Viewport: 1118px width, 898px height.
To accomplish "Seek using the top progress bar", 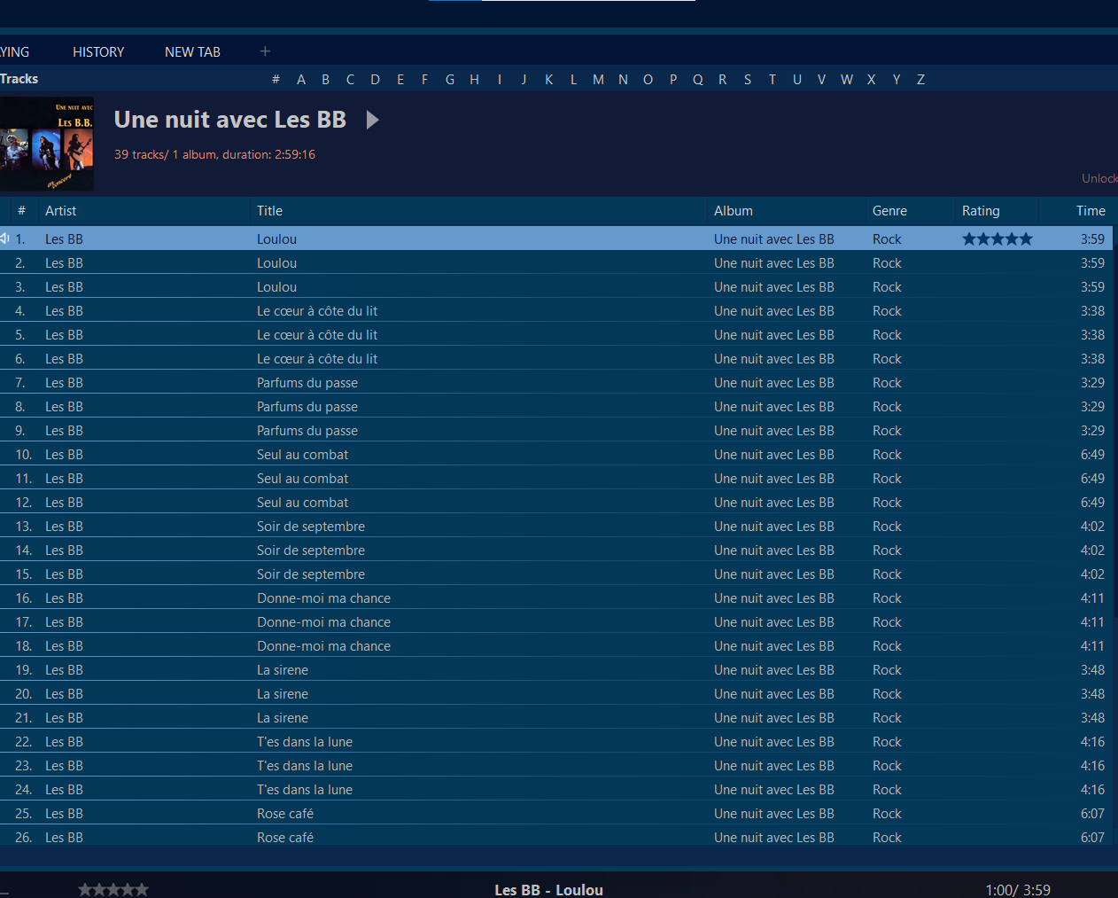I will click(x=562, y=1).
